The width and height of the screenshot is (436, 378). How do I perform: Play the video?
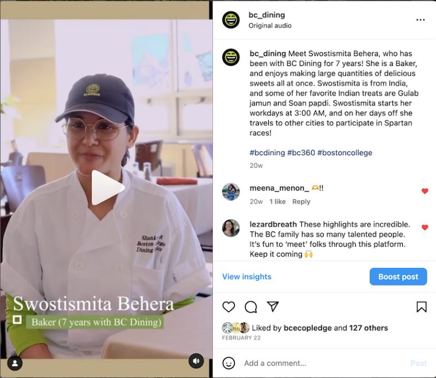108,188
